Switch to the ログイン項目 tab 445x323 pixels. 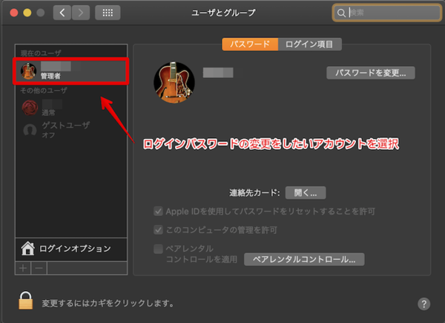click(309, 45)
